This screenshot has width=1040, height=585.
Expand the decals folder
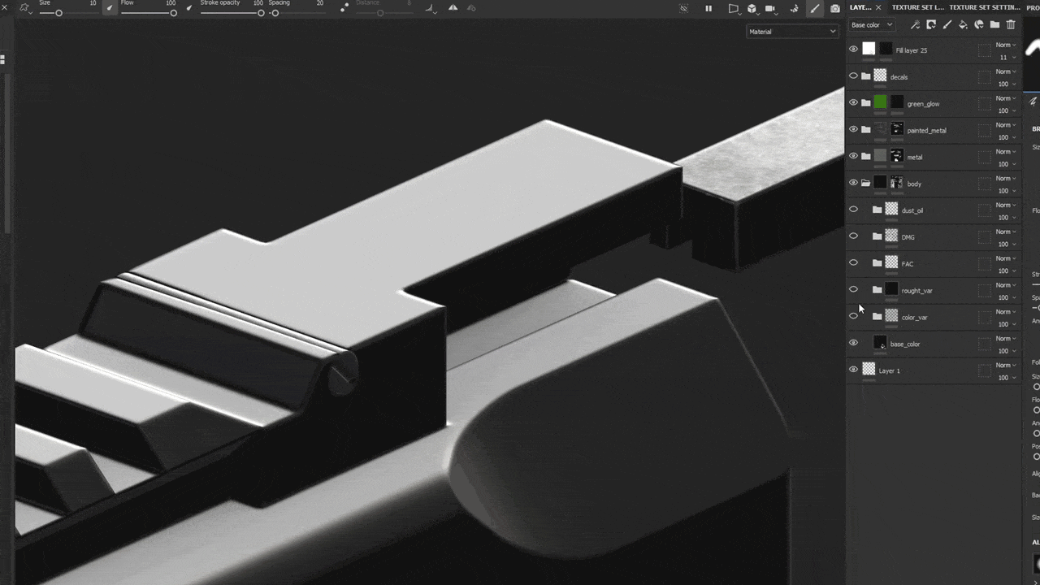tap(866, 76)
